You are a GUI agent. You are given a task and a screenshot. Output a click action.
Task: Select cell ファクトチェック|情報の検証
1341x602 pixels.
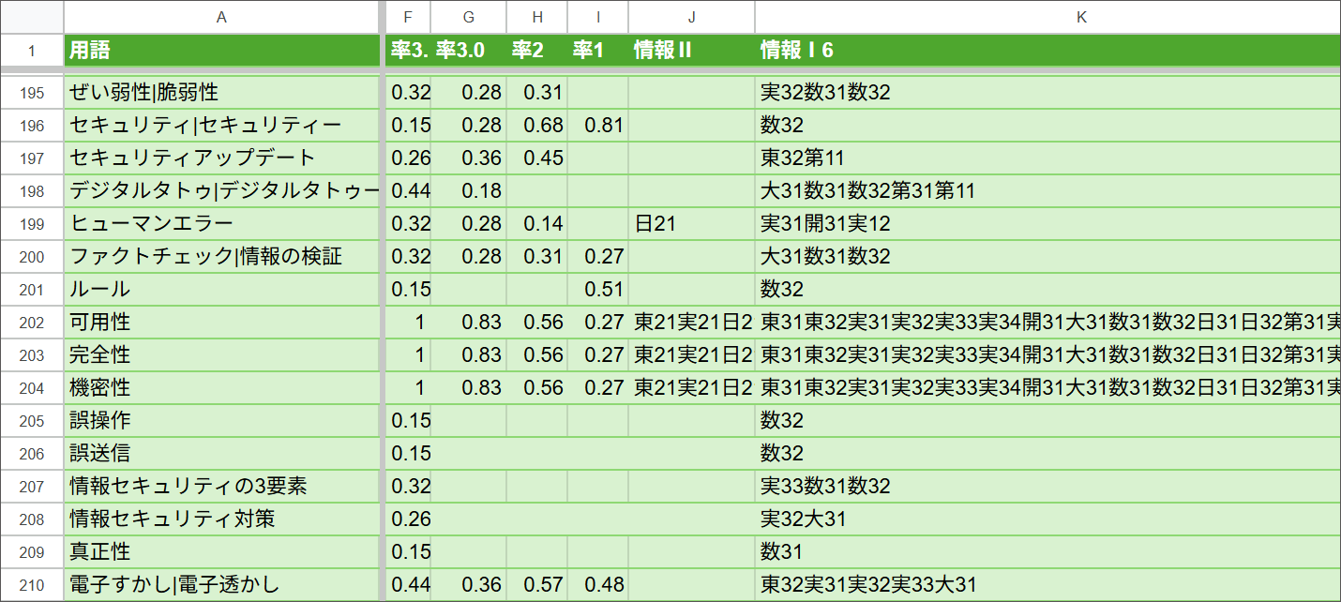tap(222, 256)
